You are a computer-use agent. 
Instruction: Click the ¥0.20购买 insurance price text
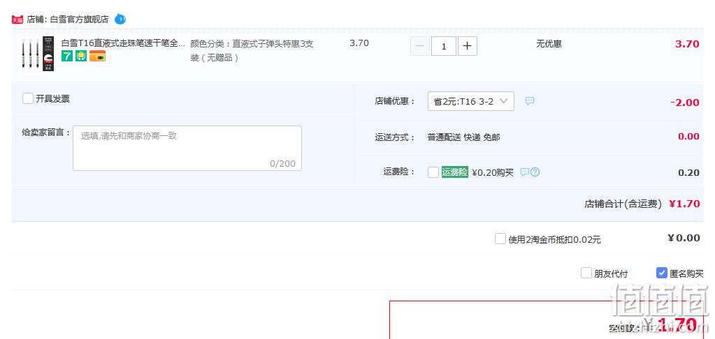[x=493, y=172]
